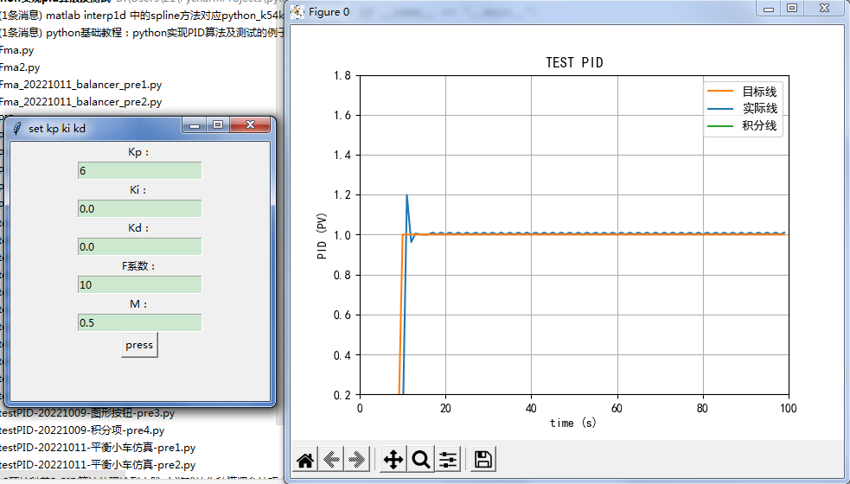Click the Kp input field
This screenshot has width=850, height=484.
coord(139,171)
